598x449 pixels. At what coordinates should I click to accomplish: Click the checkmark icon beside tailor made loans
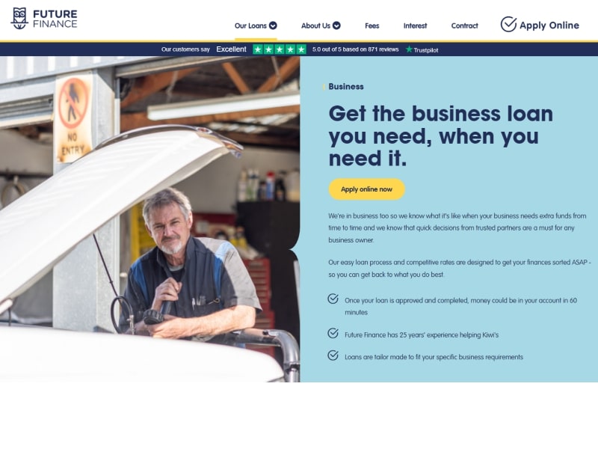pos(333,355)
